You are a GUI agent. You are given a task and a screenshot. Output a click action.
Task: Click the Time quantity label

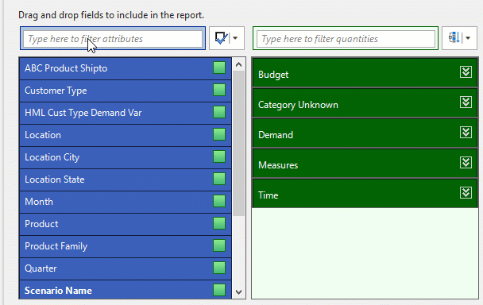(x=269, y=195)
